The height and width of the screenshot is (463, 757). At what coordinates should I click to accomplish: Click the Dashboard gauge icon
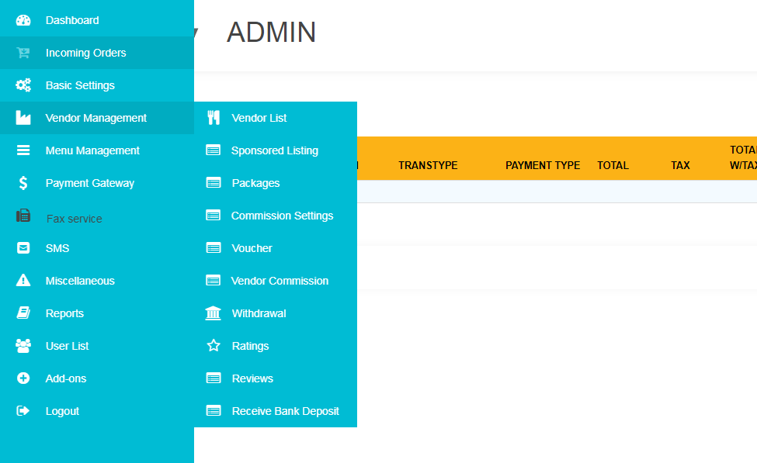(23, 20)
